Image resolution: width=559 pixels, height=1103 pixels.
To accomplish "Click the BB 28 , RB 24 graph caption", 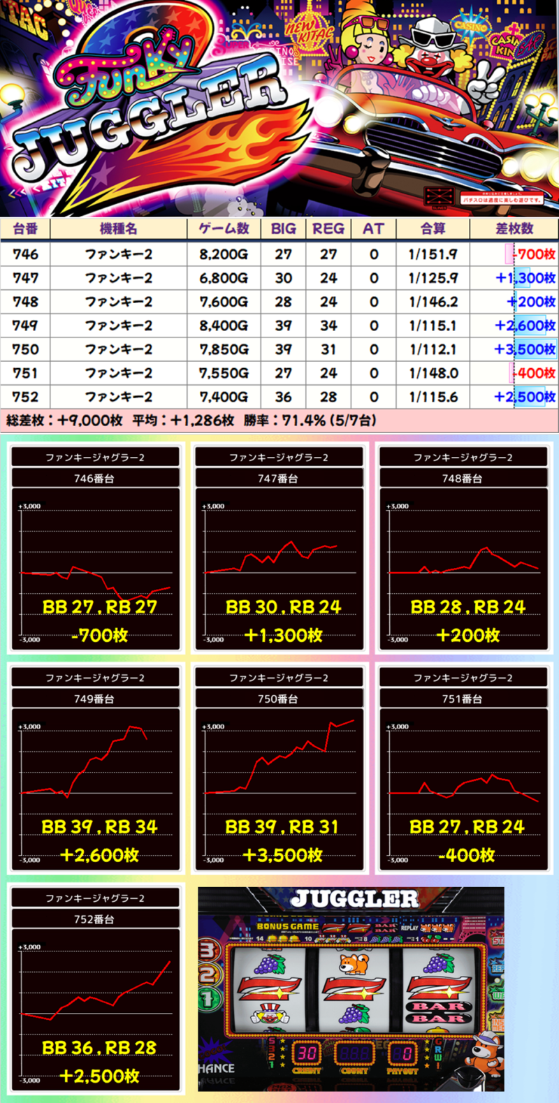I will [467, 606].
